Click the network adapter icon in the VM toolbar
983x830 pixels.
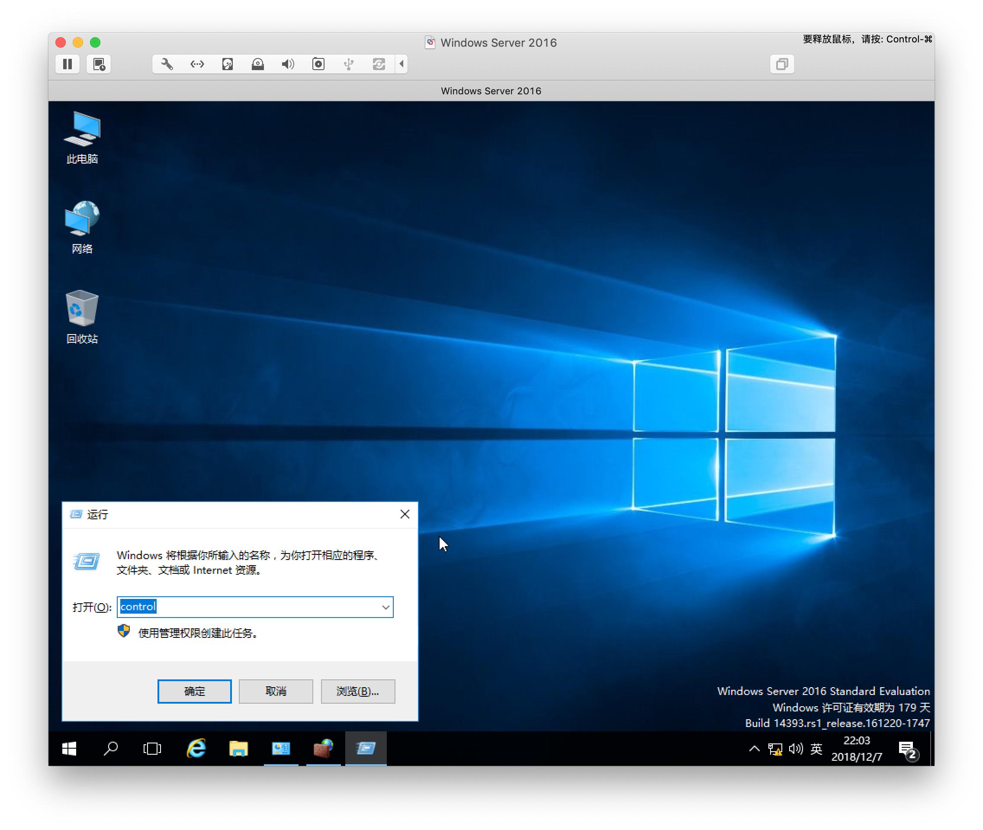click(196, 64)
